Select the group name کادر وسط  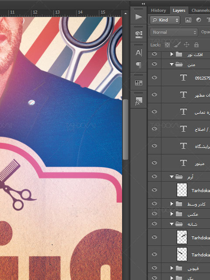point(196,204)
